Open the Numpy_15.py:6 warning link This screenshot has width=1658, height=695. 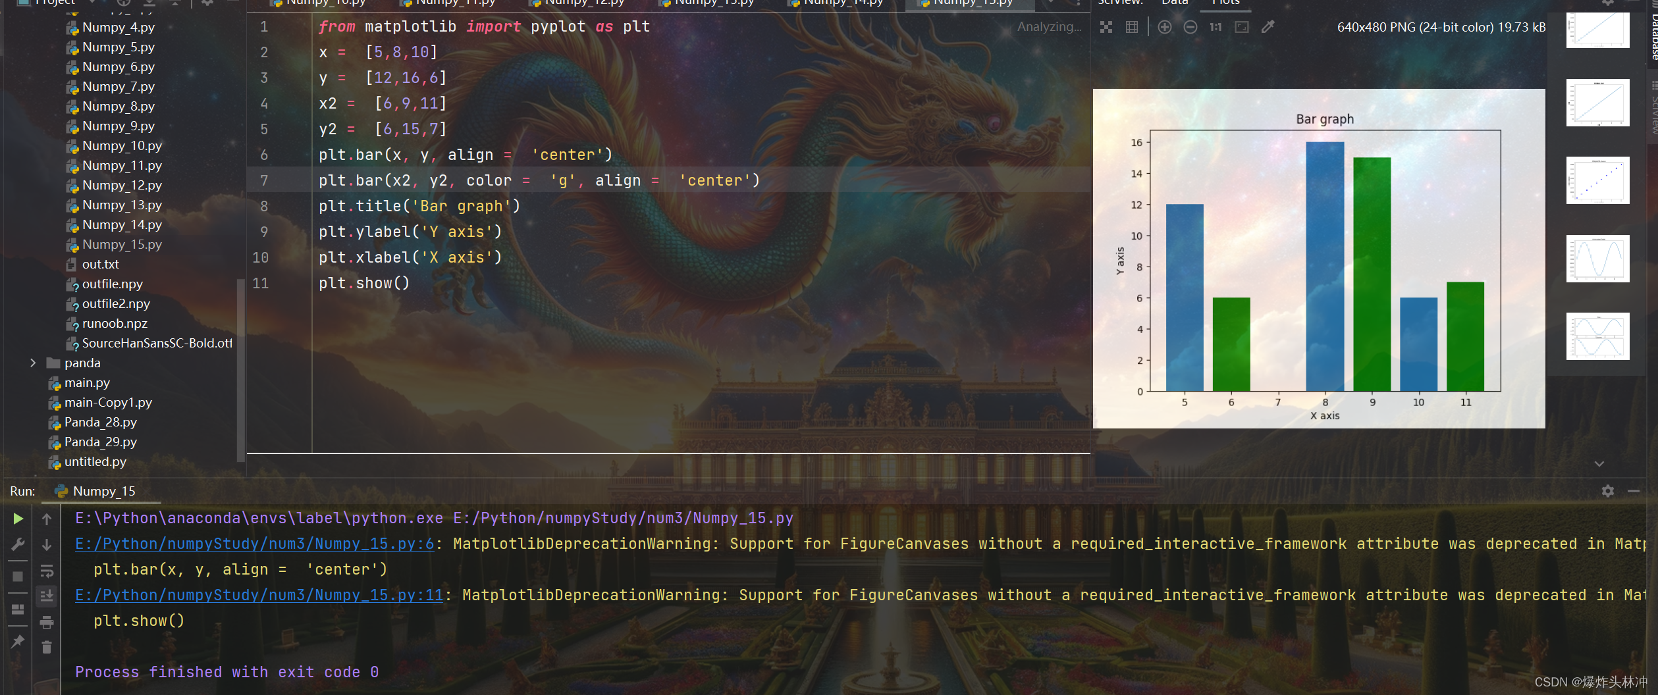click(255, 544)
